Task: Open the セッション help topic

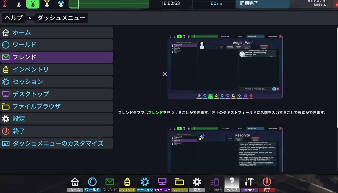Action: [x=57, y=82]
